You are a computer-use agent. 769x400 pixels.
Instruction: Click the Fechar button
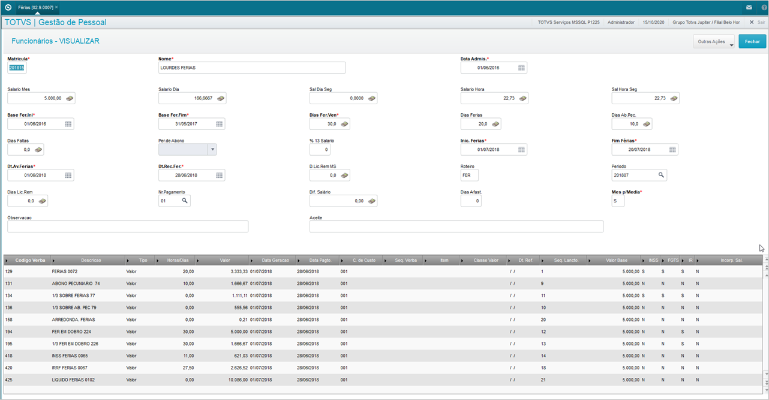(752, 42)
